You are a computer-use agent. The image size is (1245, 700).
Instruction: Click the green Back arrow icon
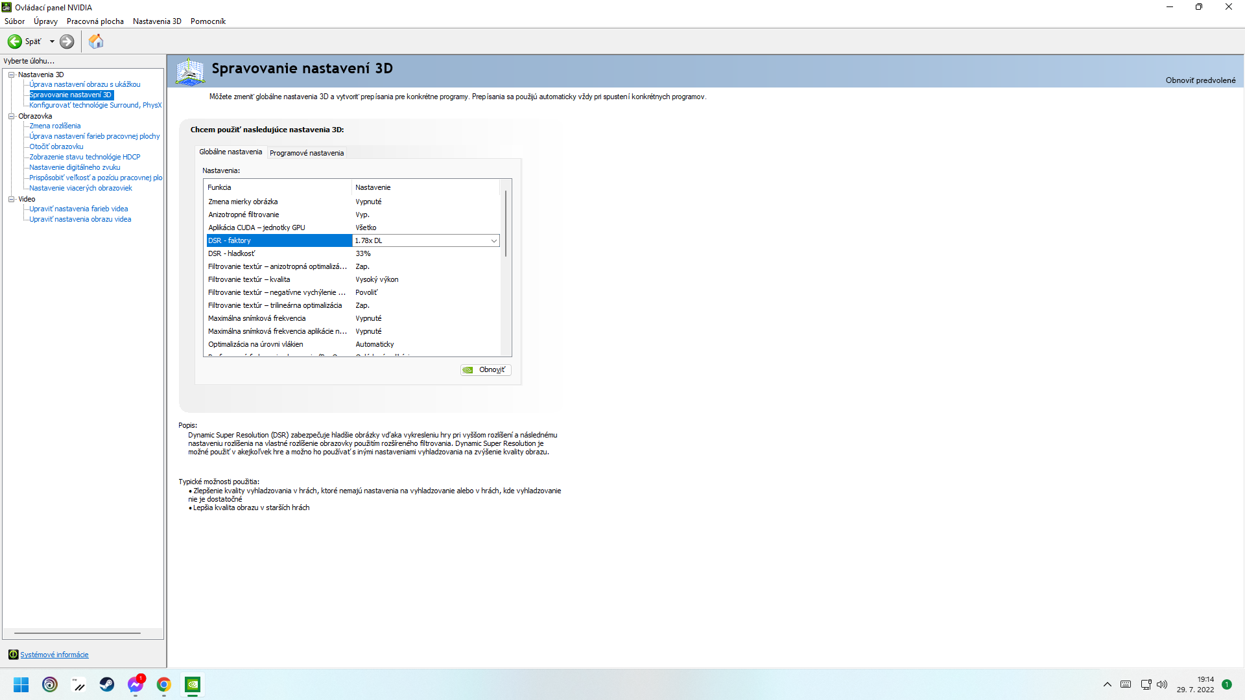(14, 41)
